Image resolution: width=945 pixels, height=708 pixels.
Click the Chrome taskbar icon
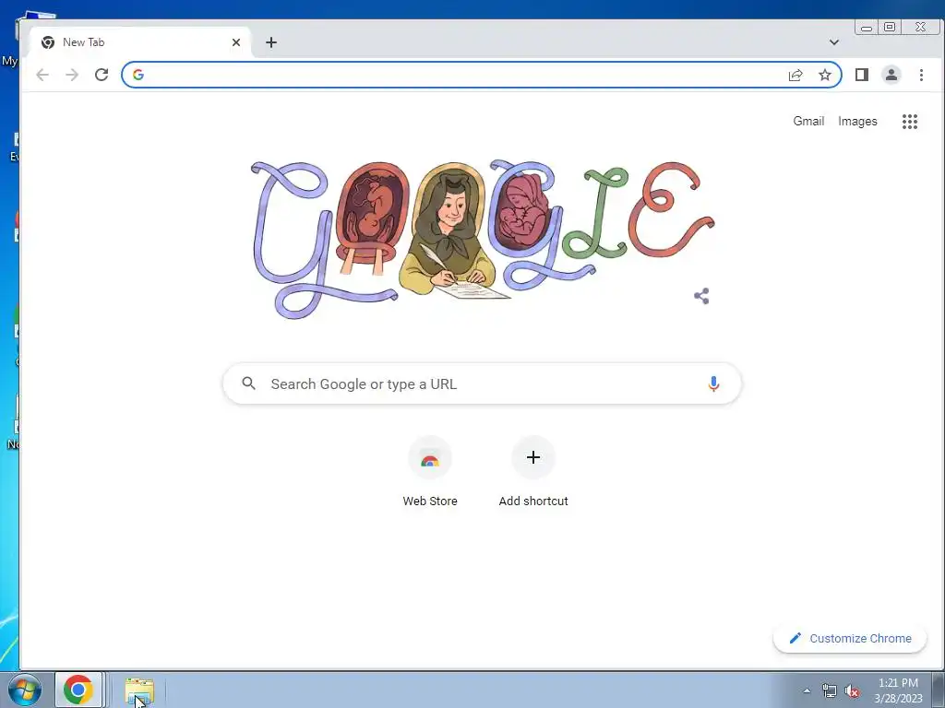coord(79,690)
